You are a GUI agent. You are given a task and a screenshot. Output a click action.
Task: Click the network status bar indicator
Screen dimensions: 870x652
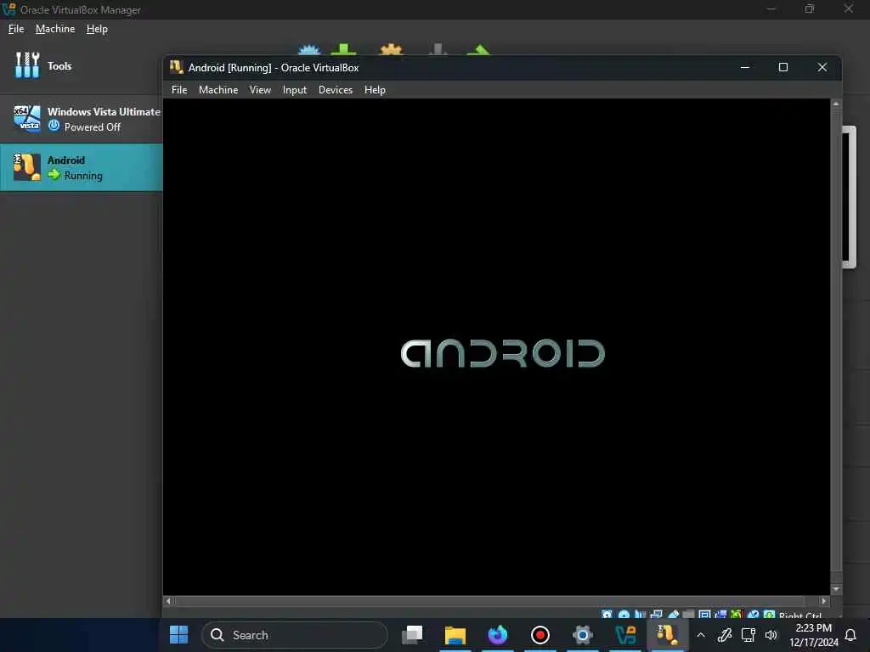point(657,615)
